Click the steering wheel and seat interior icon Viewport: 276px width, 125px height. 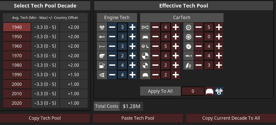point(145,46)
